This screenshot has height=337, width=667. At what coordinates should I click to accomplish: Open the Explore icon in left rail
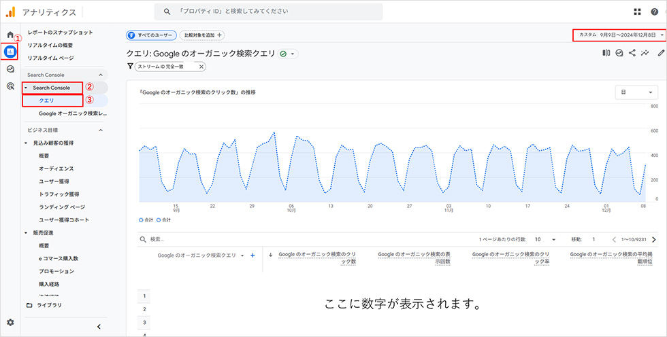pos(10,69)
